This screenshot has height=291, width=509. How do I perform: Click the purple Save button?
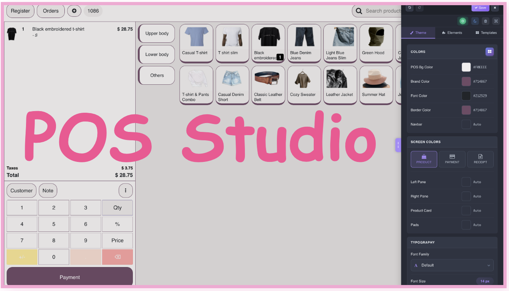pos(480,8)
